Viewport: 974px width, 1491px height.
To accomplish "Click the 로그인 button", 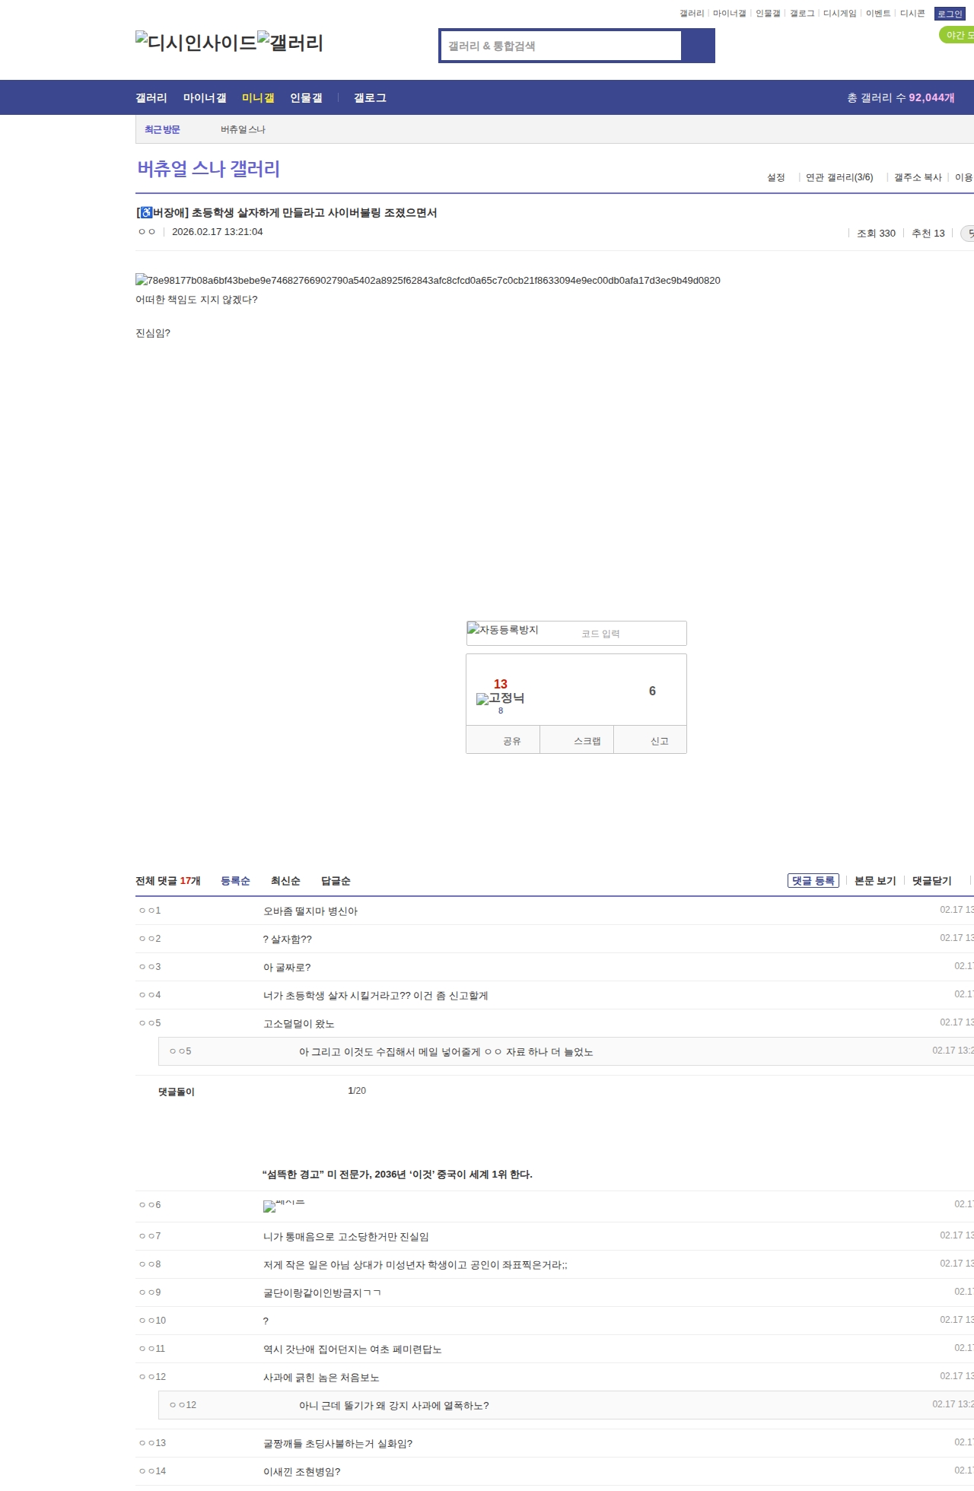I will coord(950,14).
